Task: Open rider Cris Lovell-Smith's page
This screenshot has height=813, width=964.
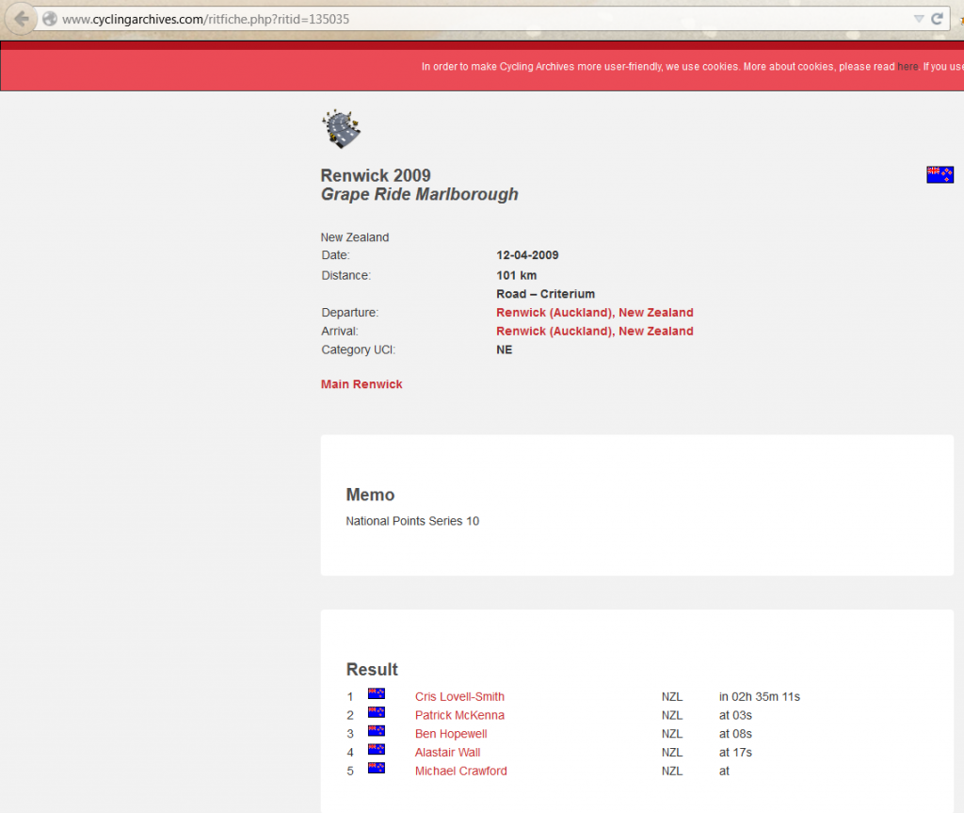Action: point(459,697)
